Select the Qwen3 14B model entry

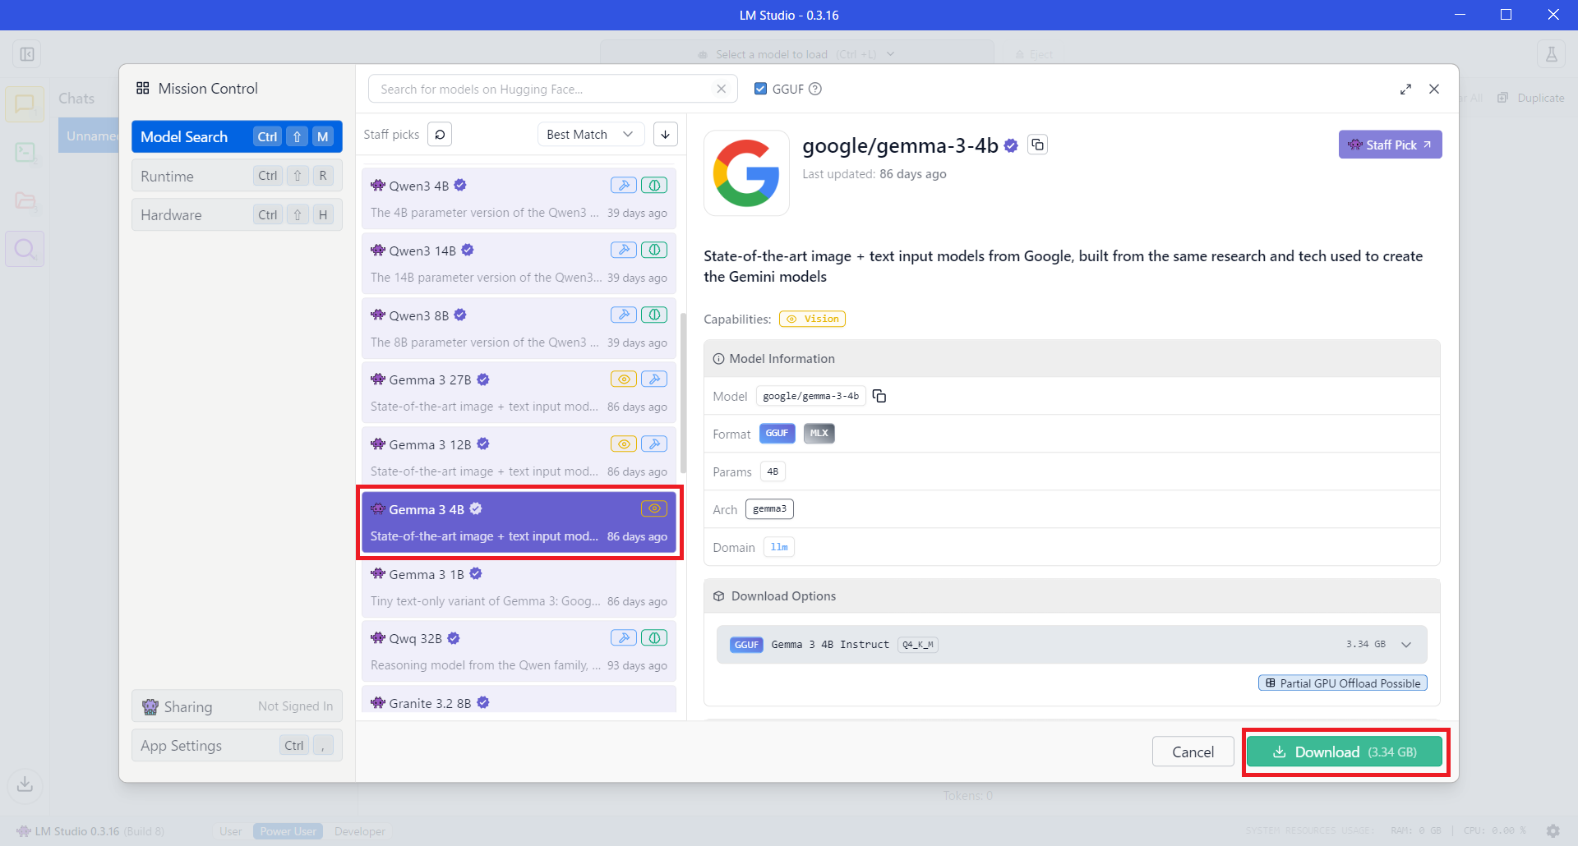tap(519, 264)
